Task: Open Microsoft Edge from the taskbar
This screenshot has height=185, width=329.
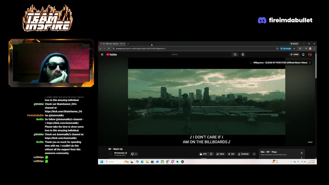Action: point(142,162)
